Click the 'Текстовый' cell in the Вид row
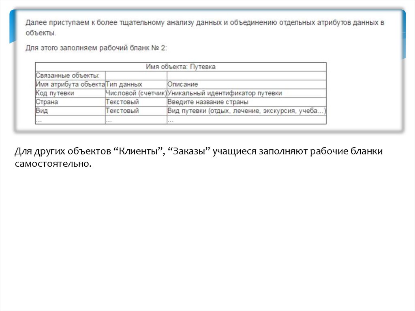Viewport: 415px width, 311px height. [136, 111]
